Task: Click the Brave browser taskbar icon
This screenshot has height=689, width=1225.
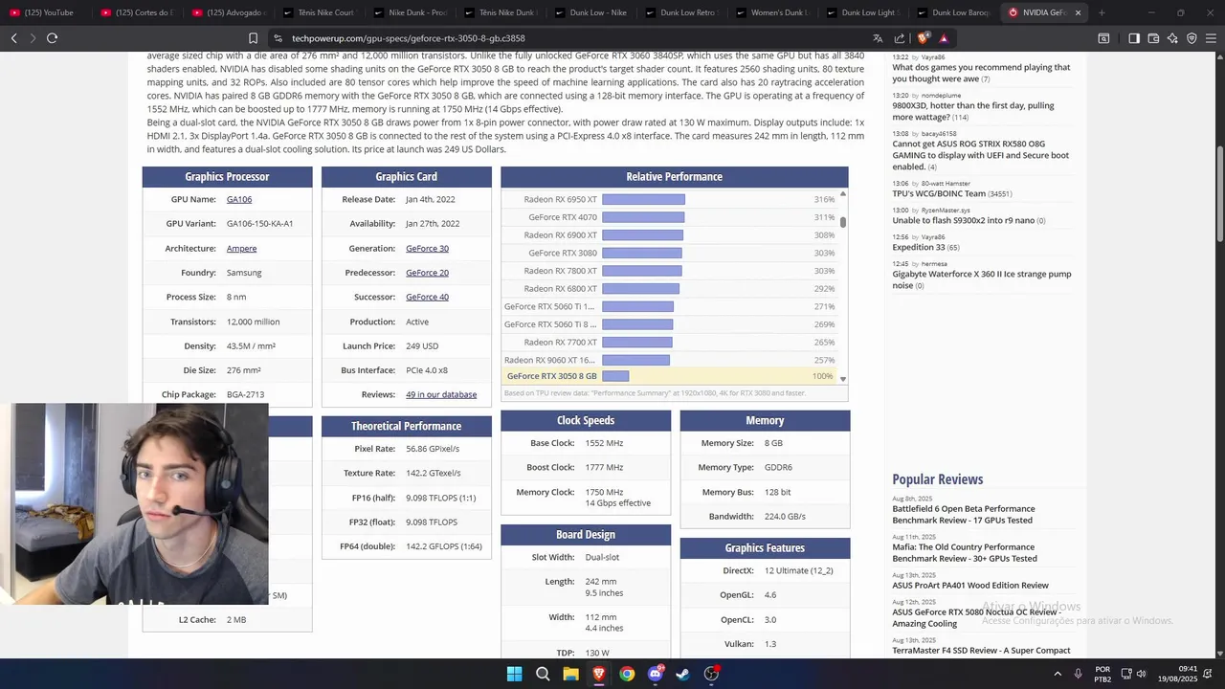Action: pyautogui.click(x=599, y=674)
